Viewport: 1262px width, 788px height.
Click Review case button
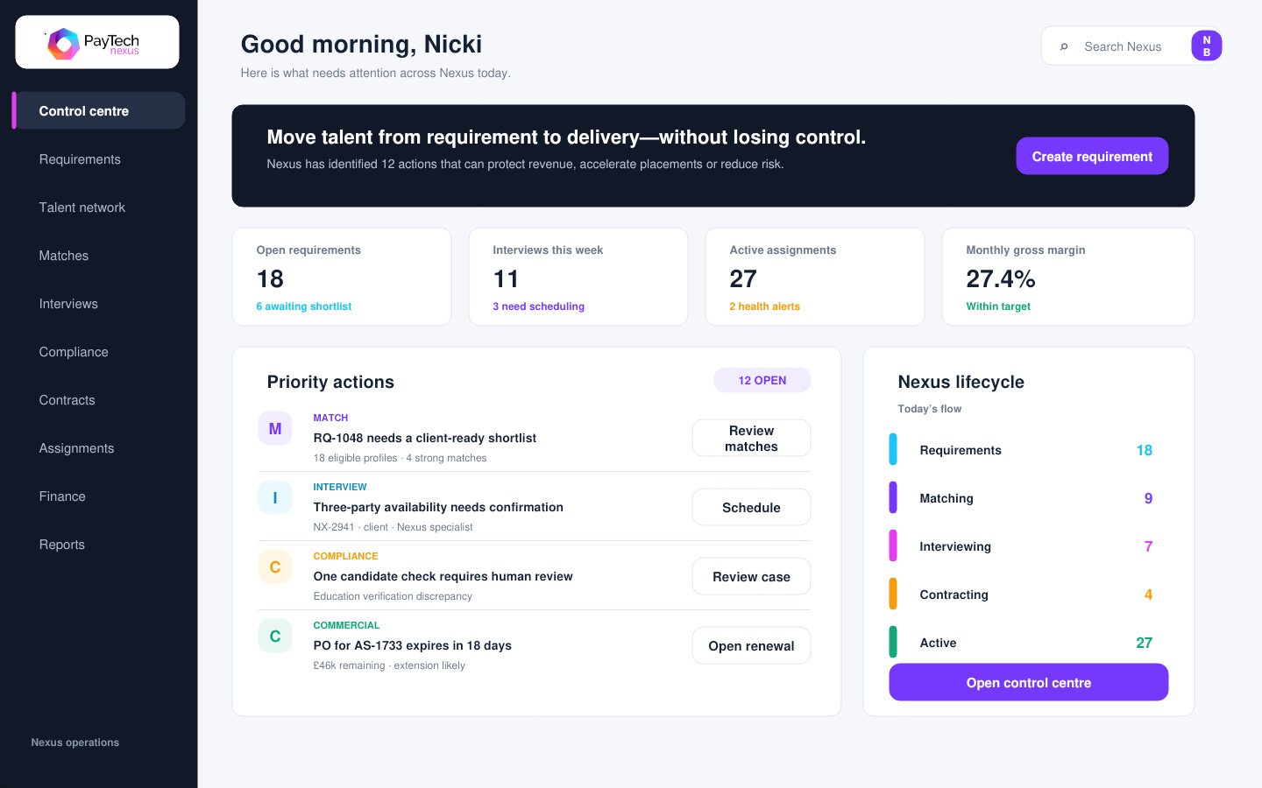(x=751, y=576)
